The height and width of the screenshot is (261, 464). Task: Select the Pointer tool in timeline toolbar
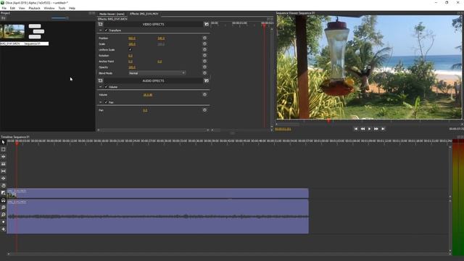(x=3, y=142)
